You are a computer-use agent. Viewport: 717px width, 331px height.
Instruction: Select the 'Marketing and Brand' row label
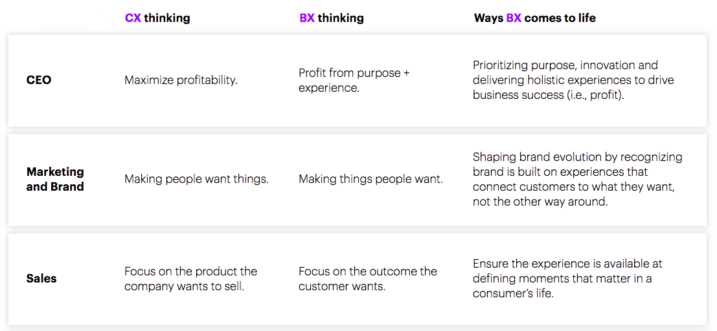point(55,179)
